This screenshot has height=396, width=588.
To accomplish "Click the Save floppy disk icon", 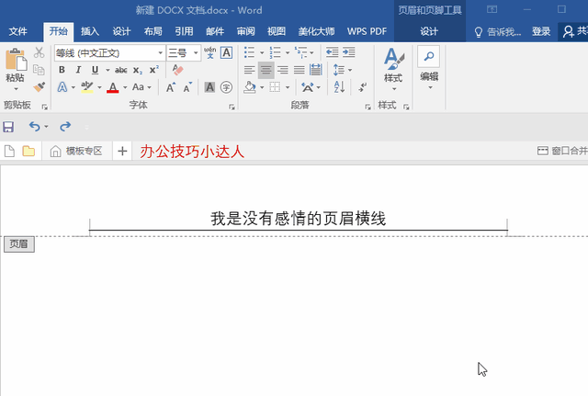I will click(x=9, y=126).
